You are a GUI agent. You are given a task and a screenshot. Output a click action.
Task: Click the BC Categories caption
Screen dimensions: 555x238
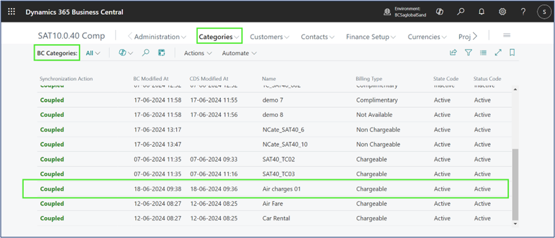(x=57, y=53)
